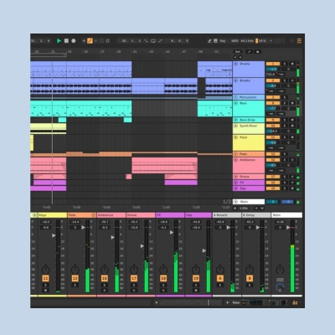This screenshot has height=335, width=335.
Task: Toggle mixer track activator 16 on Ambience
Action: 105,278
